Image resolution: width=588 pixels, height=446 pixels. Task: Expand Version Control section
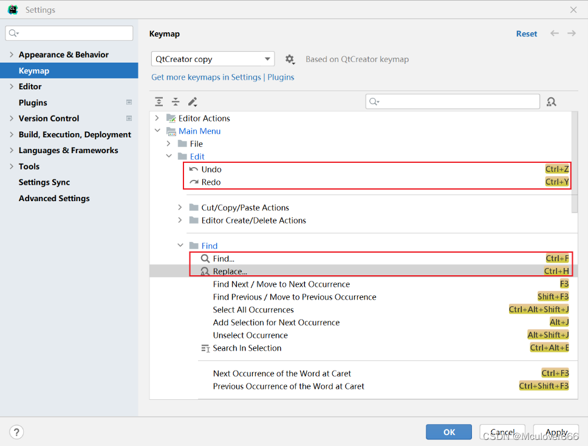[12, 118]
